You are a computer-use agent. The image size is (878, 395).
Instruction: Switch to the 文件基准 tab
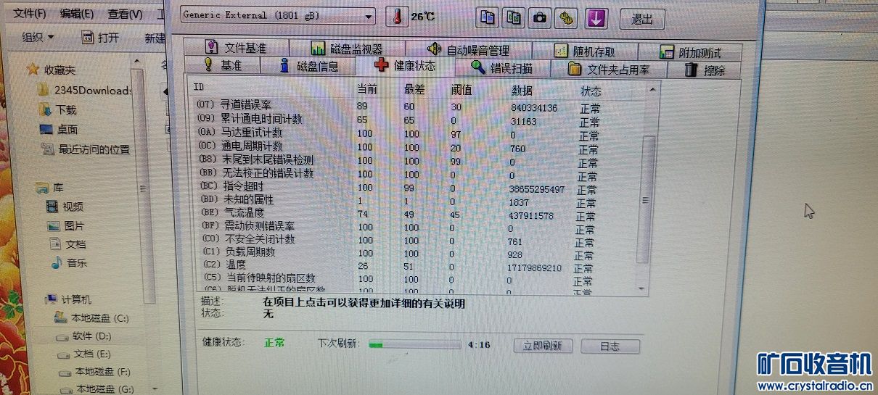click(237, 48)
